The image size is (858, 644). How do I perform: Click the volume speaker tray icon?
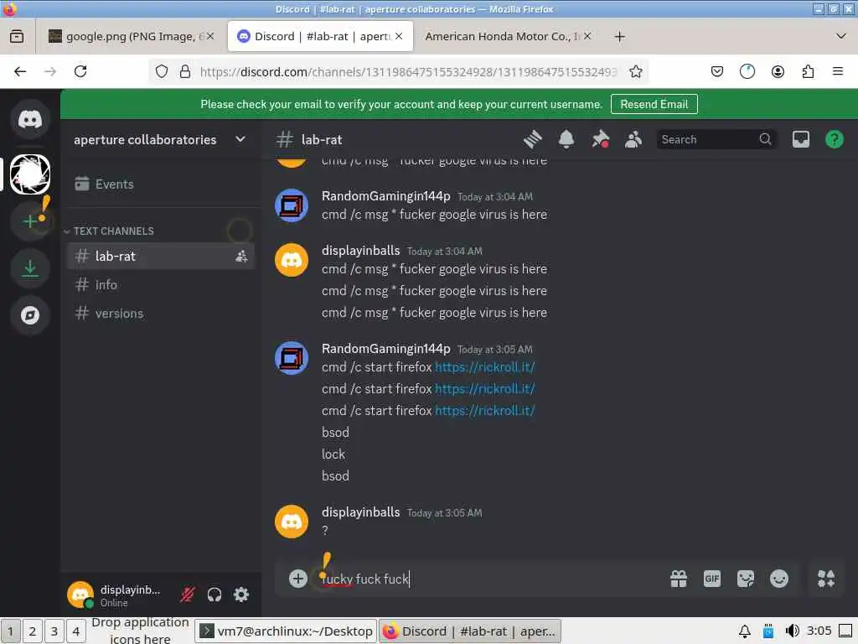point(792,631)
